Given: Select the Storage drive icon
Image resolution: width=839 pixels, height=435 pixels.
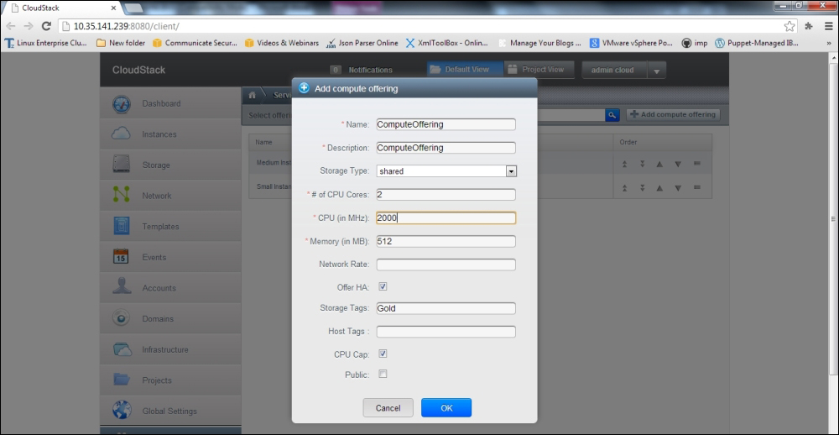Looking at the screenshot, I should (122, 165).
